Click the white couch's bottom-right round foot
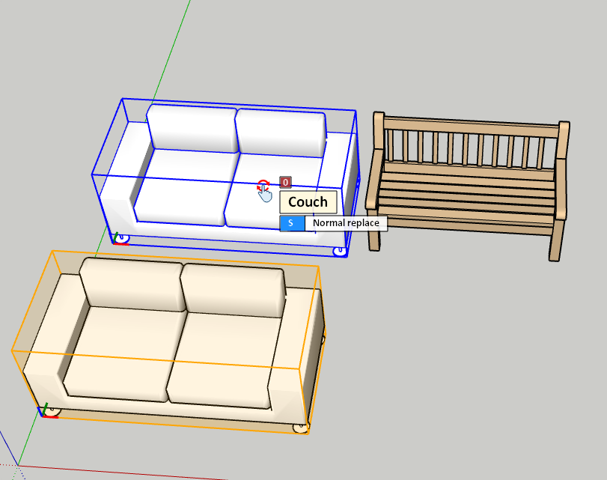Image resolution: width=607 pixels, height=480 pixels. click(x=340, y=251)
